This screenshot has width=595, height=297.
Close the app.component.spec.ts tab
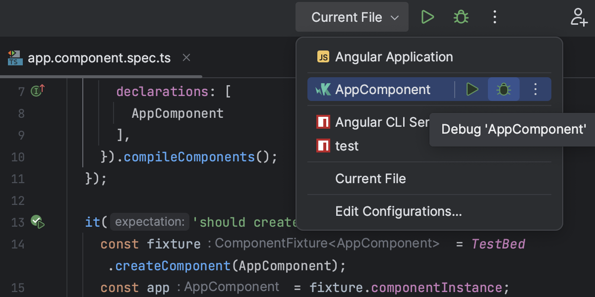point(186,57)
